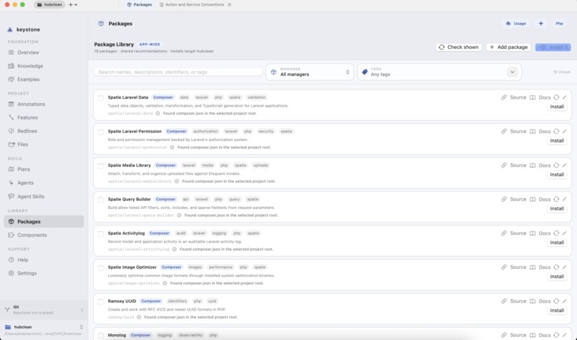Click the validation tag on Spatie Laravel Data
This screenshot has width=577, height=340.
pos(256,97)
